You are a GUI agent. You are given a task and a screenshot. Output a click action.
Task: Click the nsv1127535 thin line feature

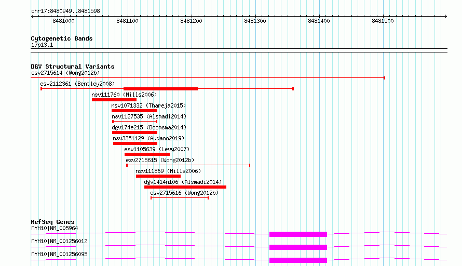tap(134, 122)
